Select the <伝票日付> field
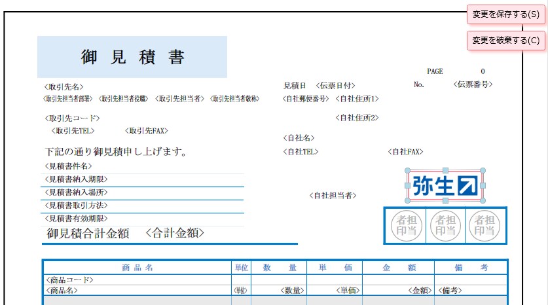The width and height of the screenshot is (548, 305). (335, 86)
